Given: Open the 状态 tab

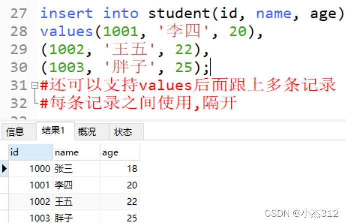Looking at the screenshot, I should point(127,132).
